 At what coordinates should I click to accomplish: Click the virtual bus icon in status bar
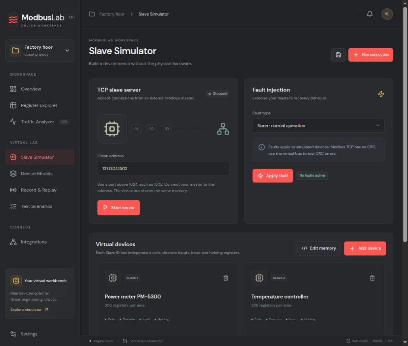click(125, 341)
